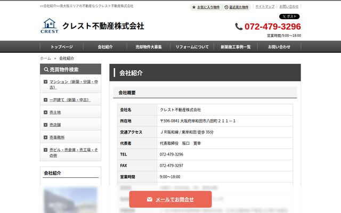Click the red phone number 072-479-3296
Screen dimensions: 341x213
tap(273, 27)
